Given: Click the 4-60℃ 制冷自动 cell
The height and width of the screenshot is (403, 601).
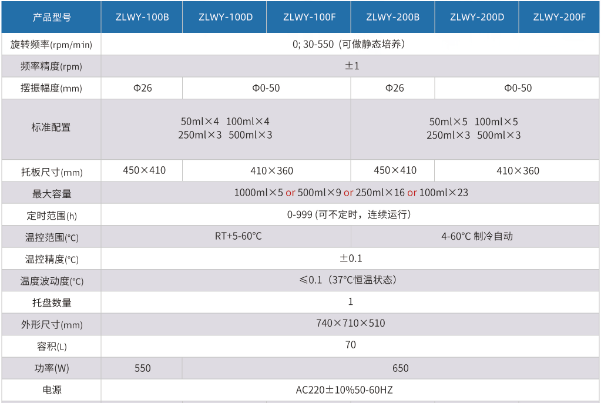Looking at the screenshot, I should pos(477,236).
